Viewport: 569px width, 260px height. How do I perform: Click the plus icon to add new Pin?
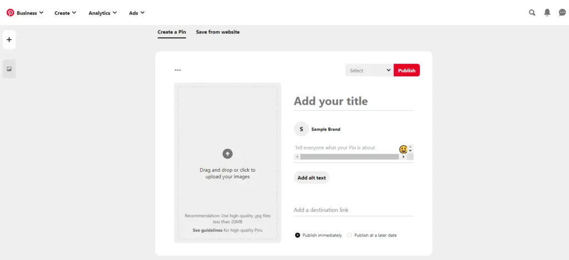[x=9, y=40]
